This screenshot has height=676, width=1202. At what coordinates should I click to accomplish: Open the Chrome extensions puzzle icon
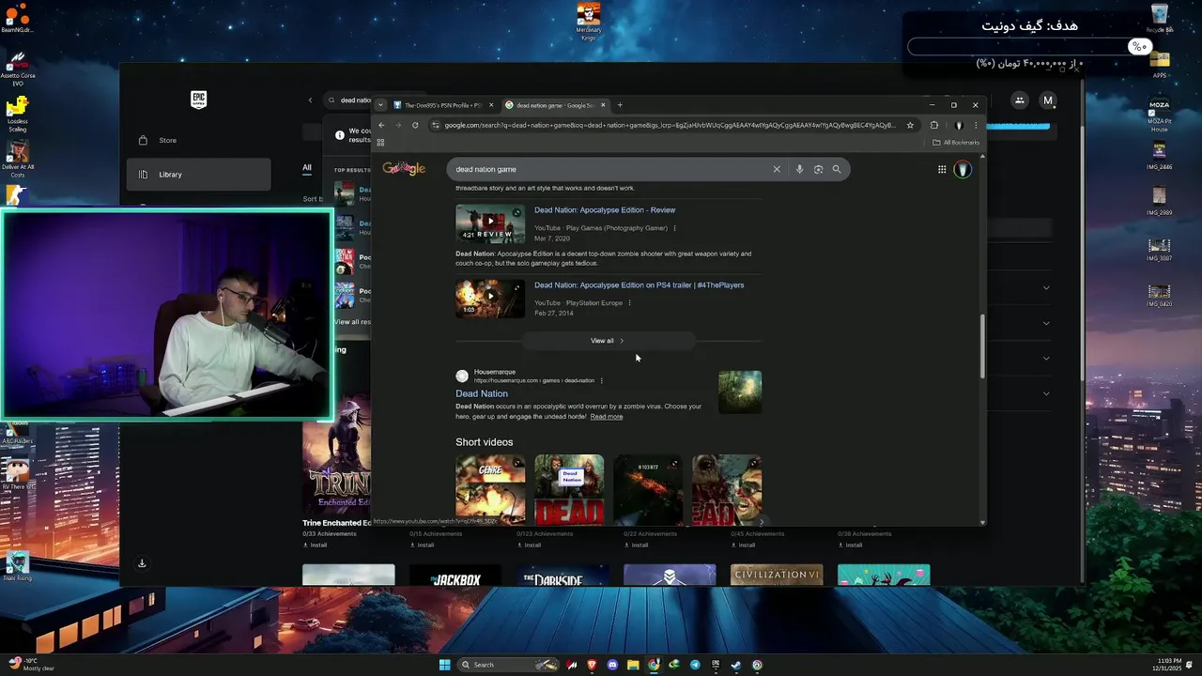pyautogui.click(x=933, y=125)
